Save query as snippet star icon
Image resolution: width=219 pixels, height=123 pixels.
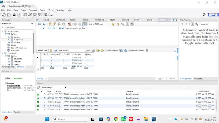[113, 24]
